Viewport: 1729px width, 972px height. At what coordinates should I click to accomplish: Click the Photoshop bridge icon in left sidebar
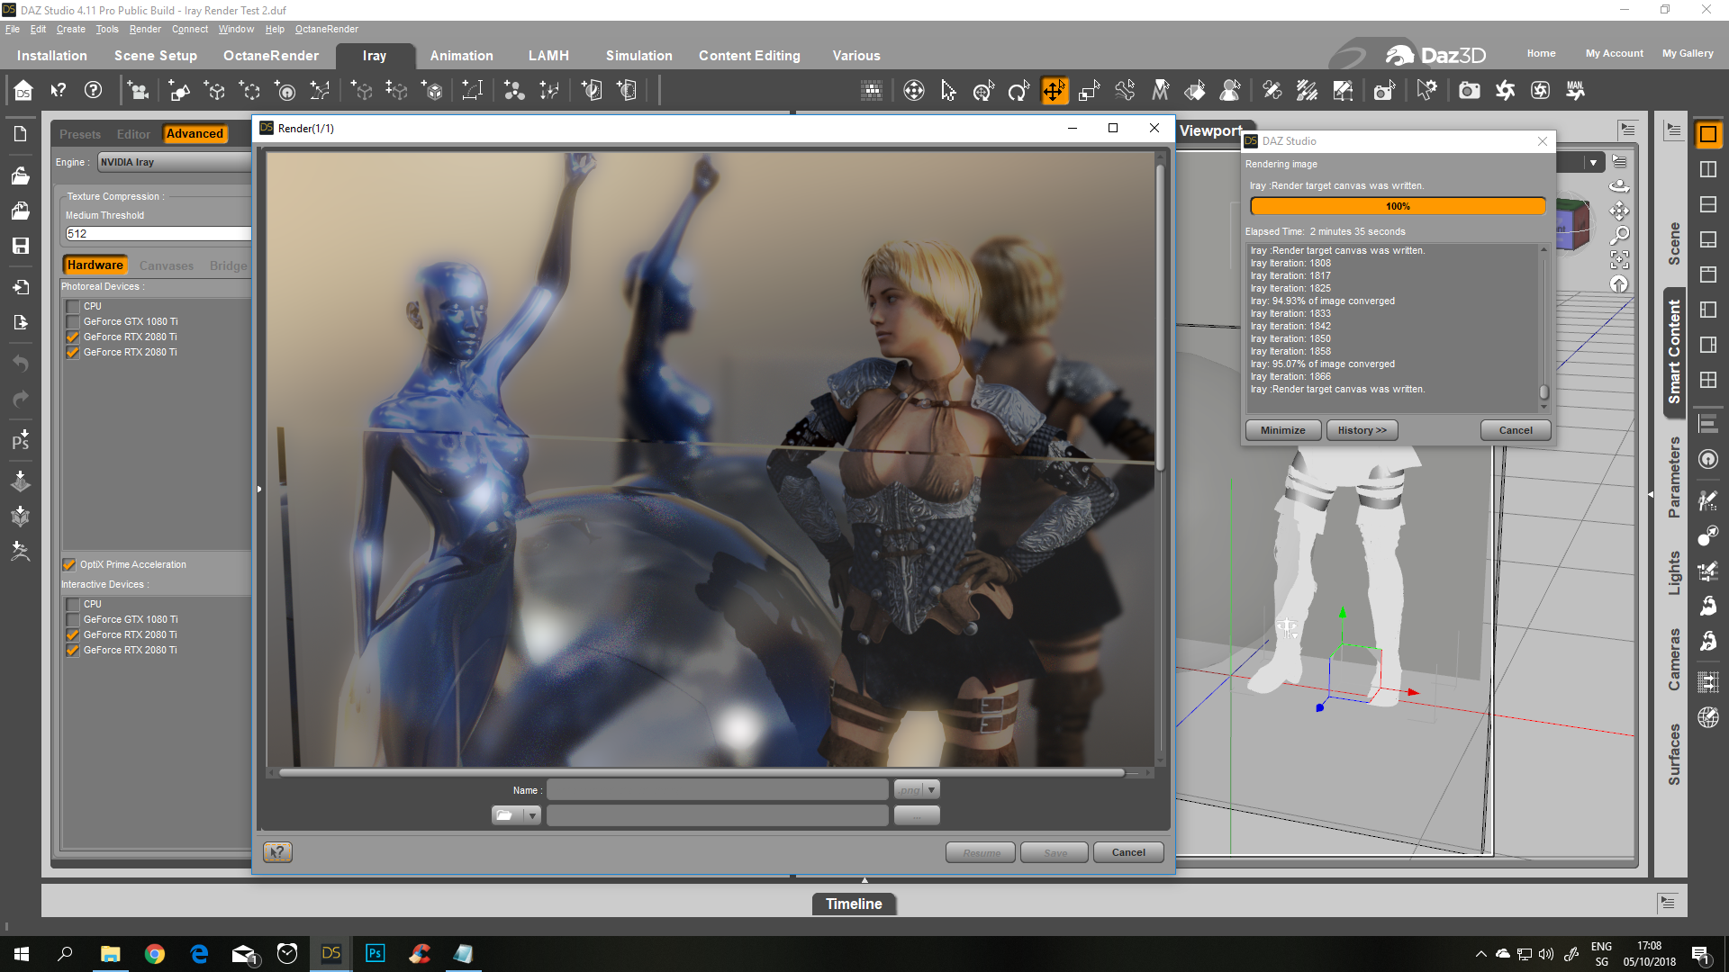point(20,440)
